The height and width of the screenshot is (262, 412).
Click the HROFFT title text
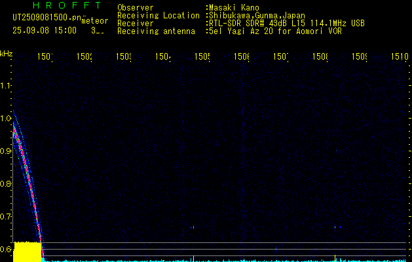(67, 5)
